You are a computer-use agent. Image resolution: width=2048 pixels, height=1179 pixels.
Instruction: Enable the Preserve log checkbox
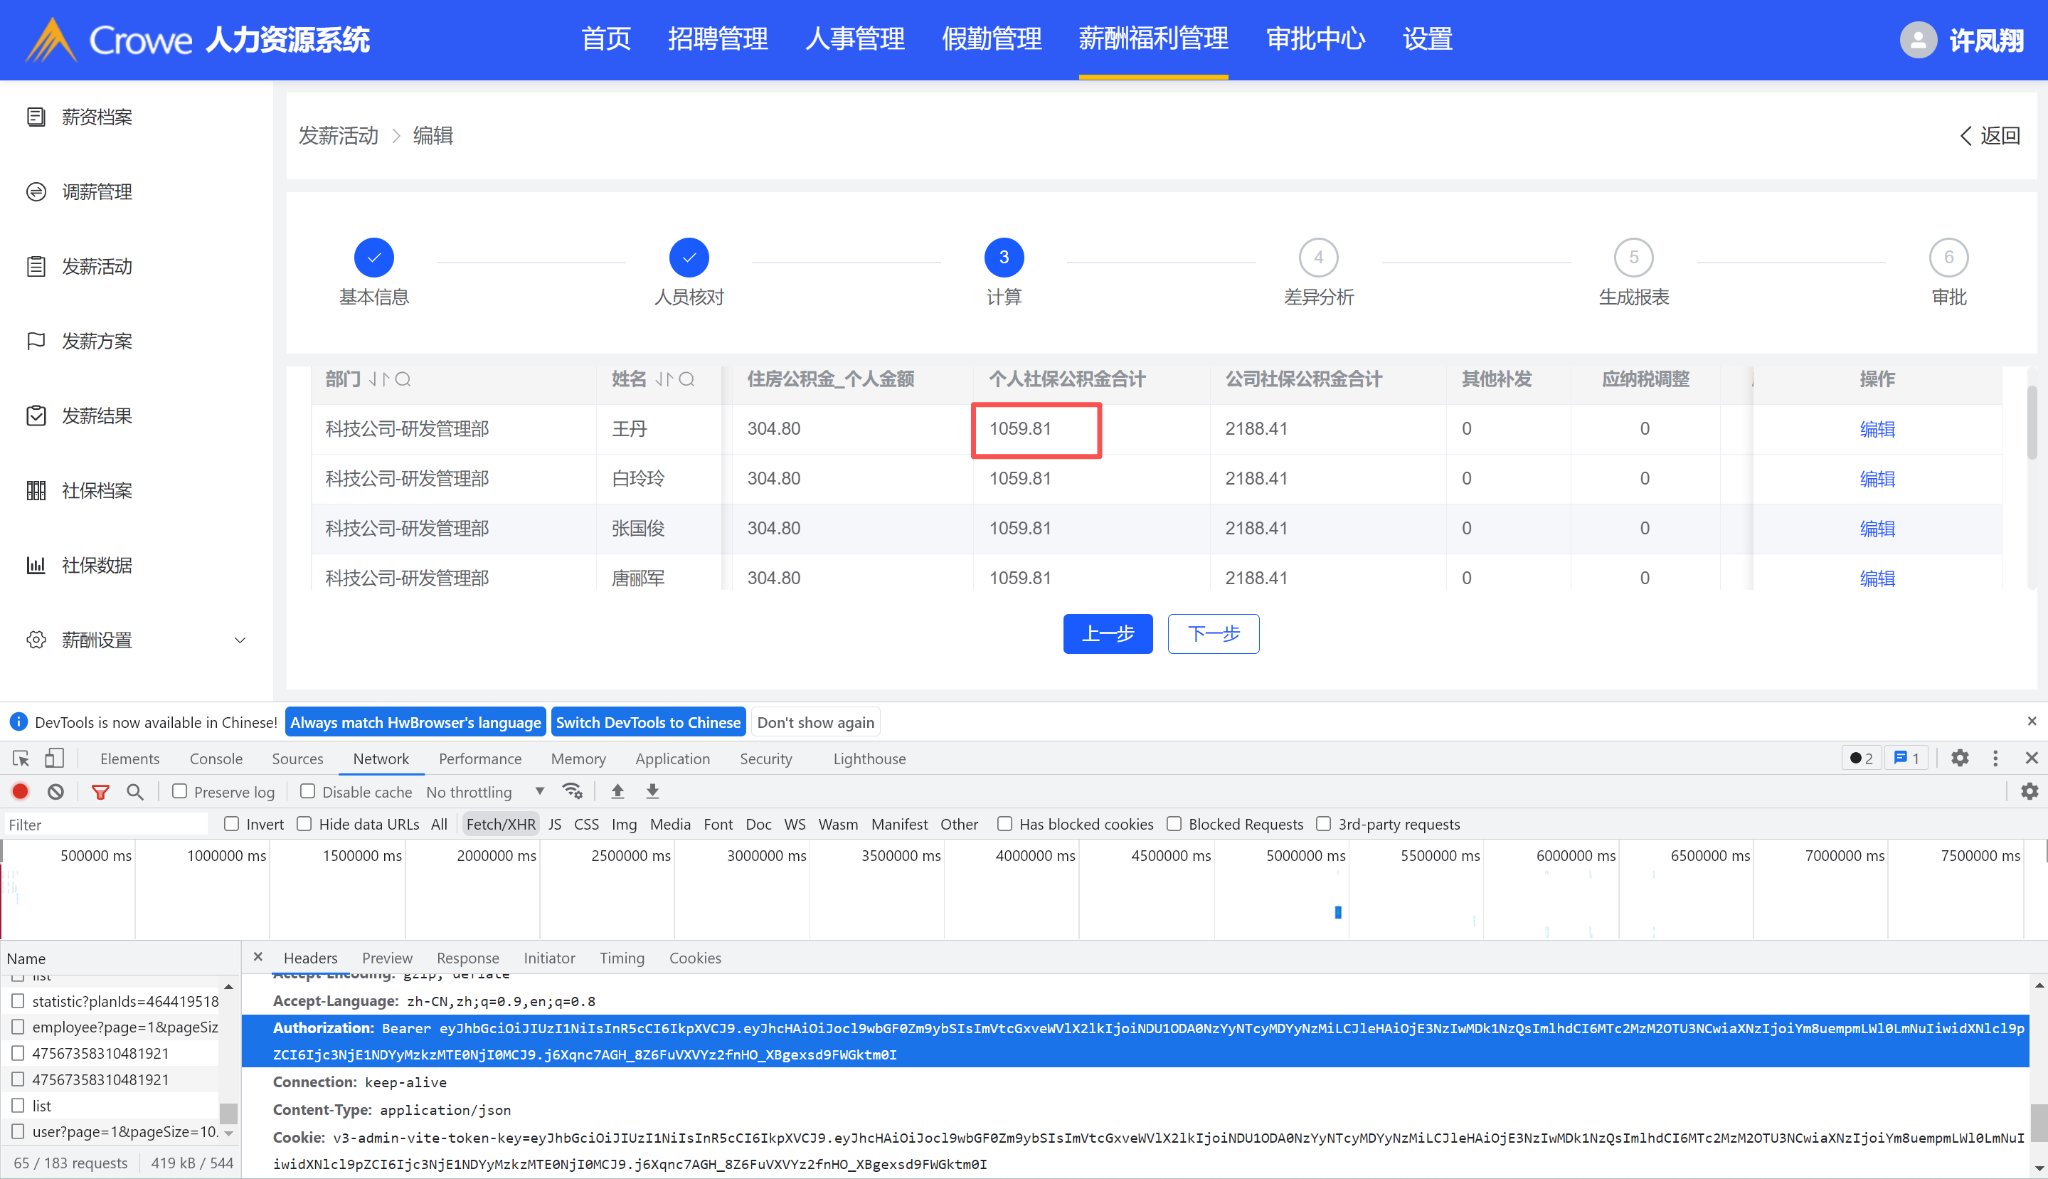pyautogui.click(x=180, y=791)
